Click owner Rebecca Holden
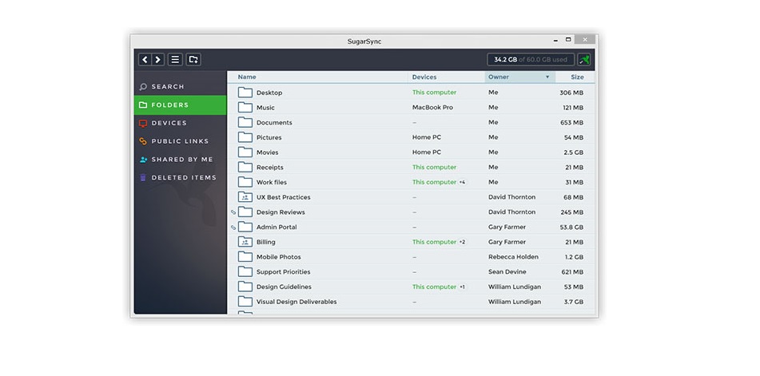760x376 pixels. (513, 257)
